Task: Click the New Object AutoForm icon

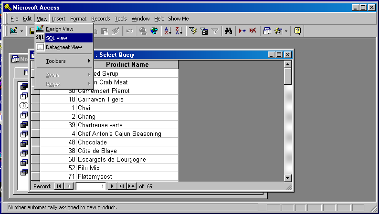Action: 278,31
